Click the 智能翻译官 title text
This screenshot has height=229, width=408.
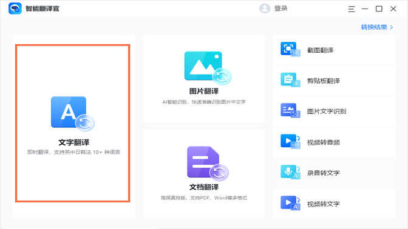pos(42,8)
